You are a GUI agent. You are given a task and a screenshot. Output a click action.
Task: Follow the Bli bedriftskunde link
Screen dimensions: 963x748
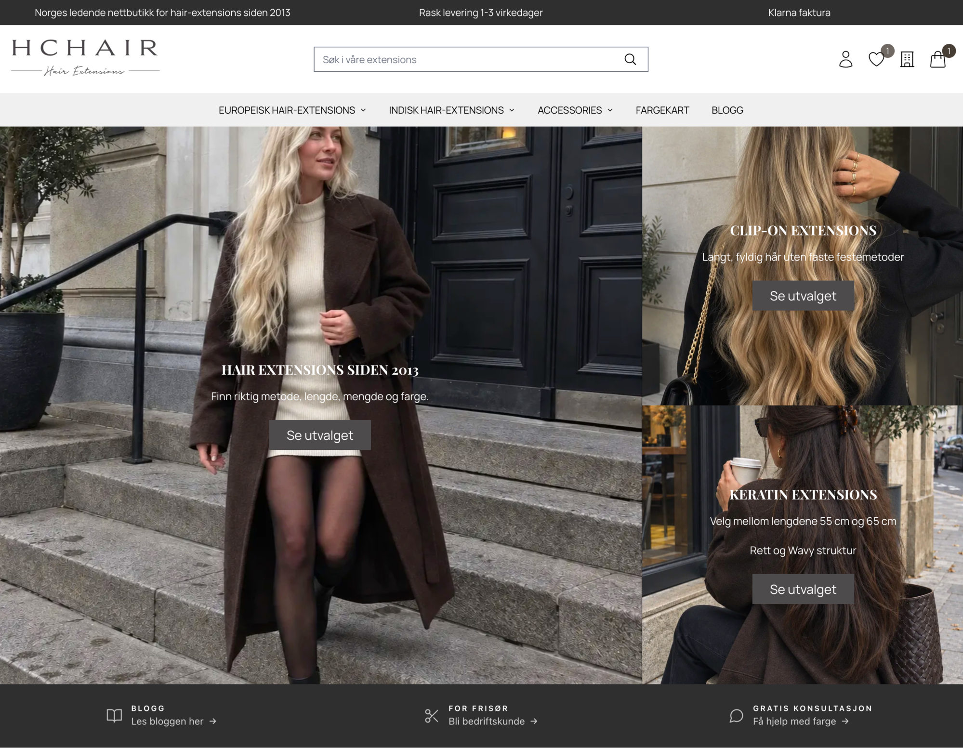(x=493, y=721)
